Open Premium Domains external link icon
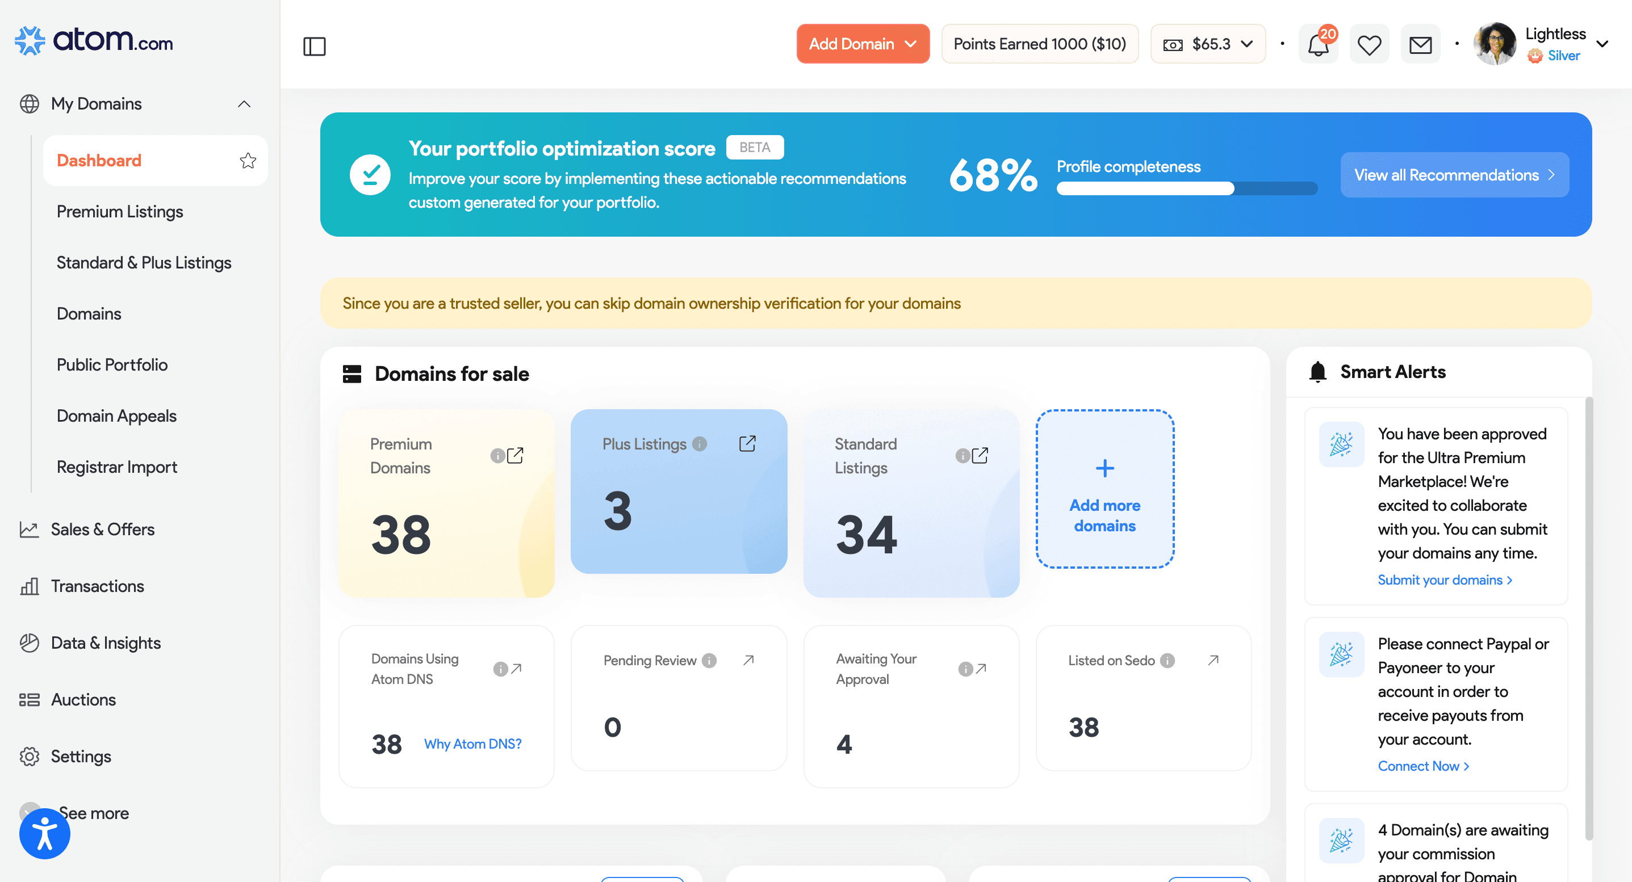This screenshot has height=882, width=1632. 516,455
